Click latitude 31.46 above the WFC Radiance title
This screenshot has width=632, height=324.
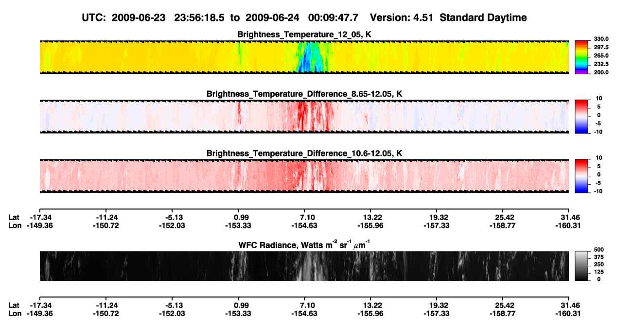[570, 217]
